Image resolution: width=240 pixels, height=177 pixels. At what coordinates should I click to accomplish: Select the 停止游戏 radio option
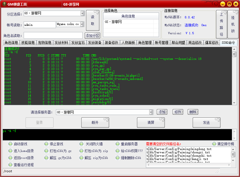point(47,144)
